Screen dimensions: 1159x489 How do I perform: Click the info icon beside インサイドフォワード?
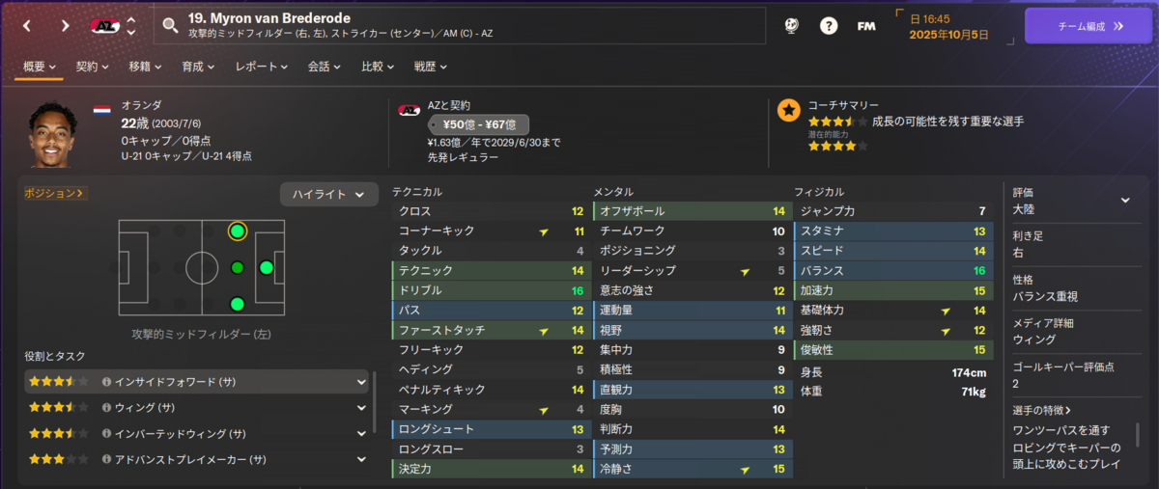pos(106,382)
